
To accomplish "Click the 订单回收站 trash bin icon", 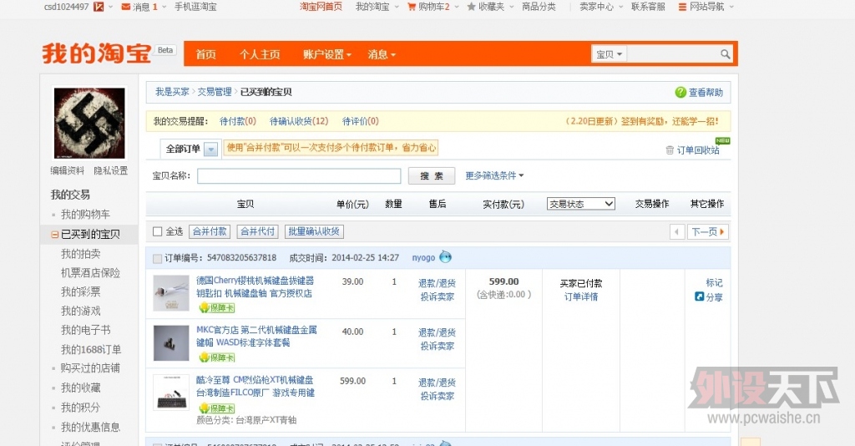I will pos(670,150).
